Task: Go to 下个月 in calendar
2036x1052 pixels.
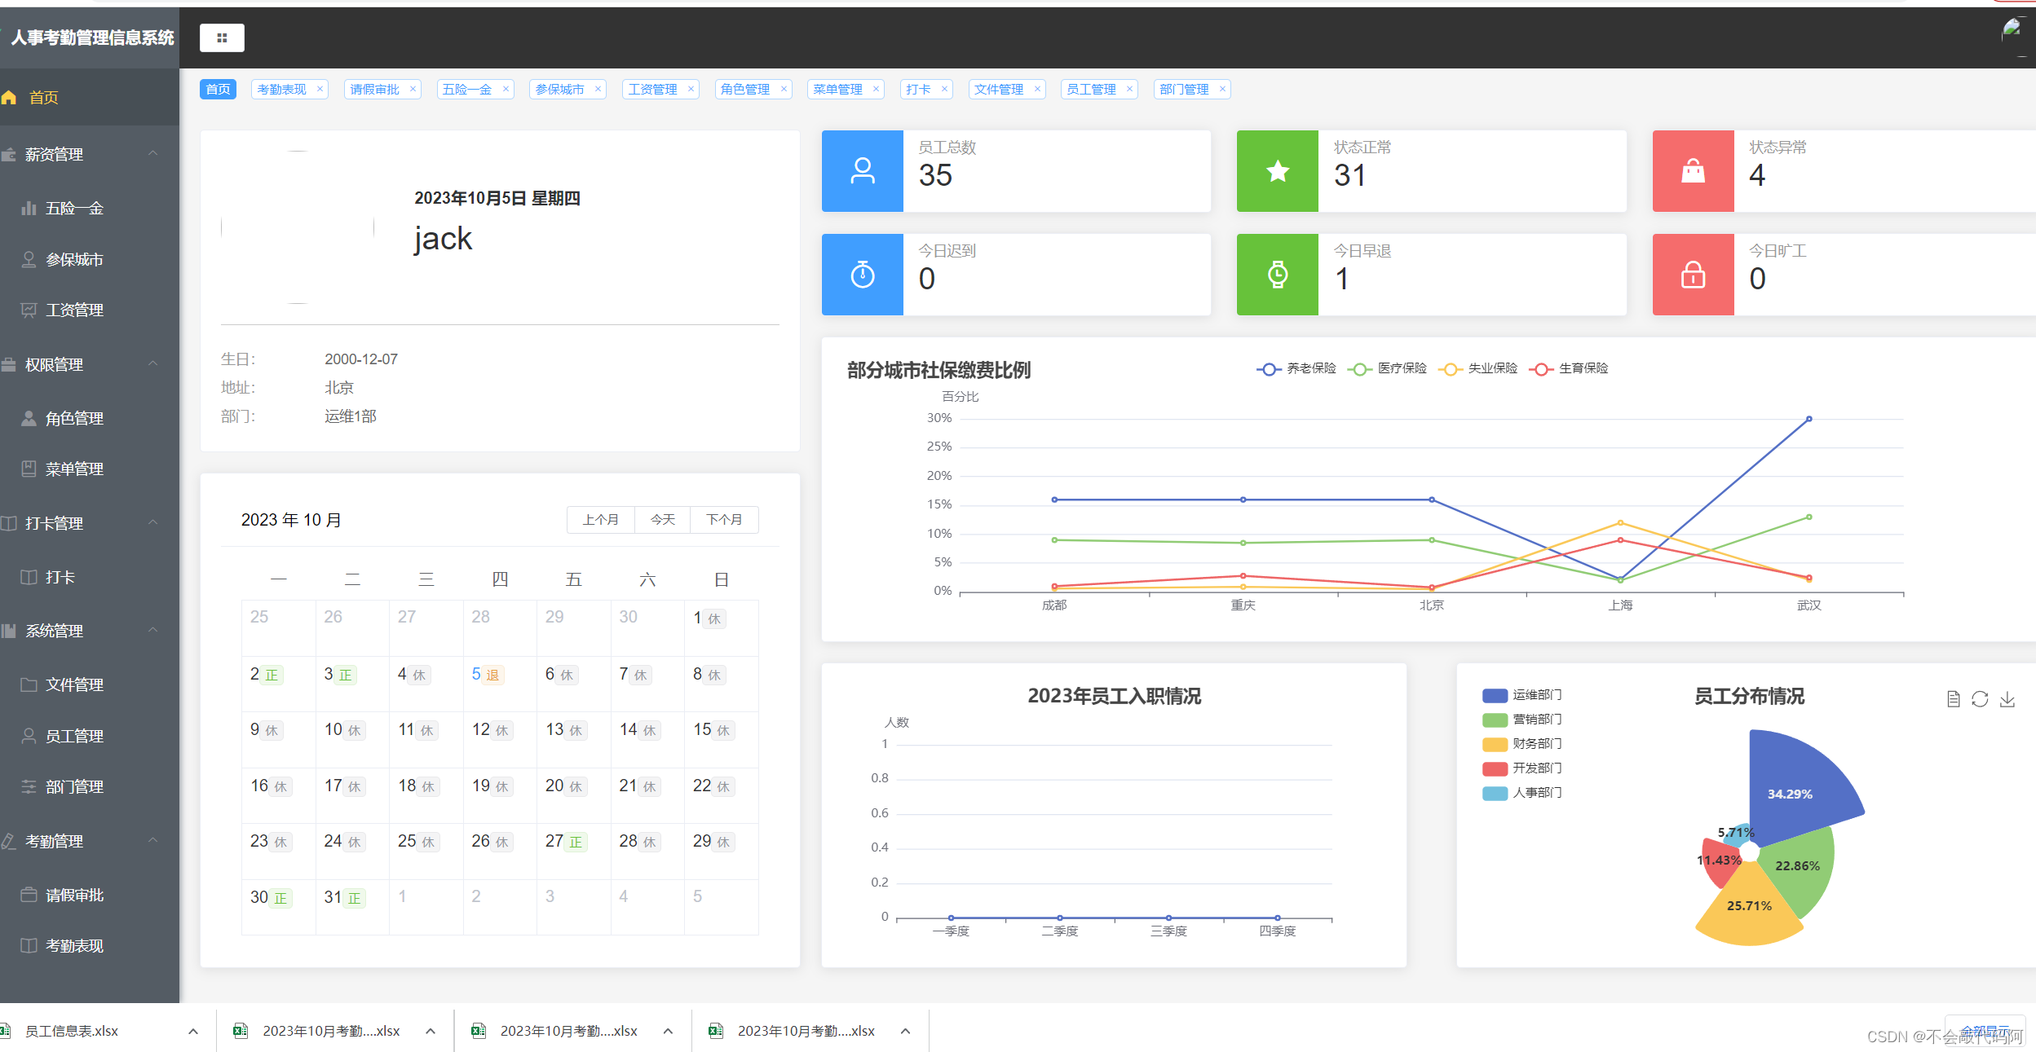Action: pyautogui.click(x=725, y=520)
